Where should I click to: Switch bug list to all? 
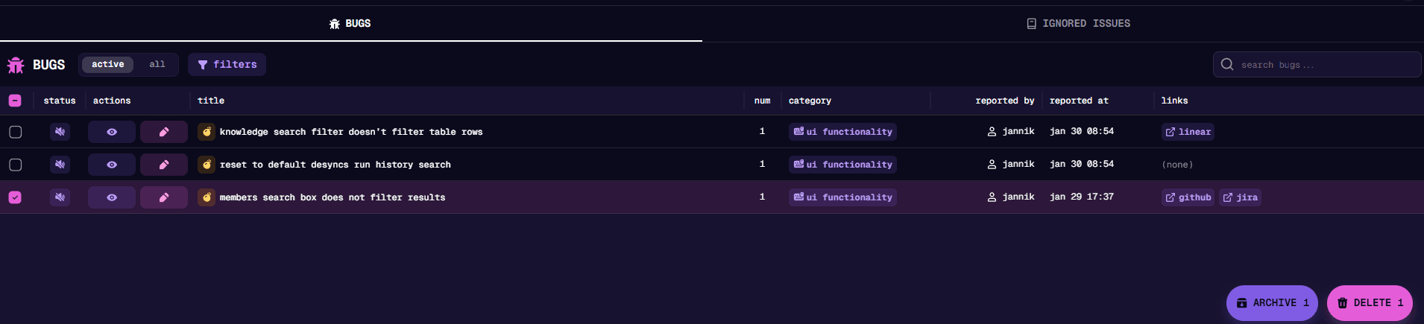click(157, 65)
